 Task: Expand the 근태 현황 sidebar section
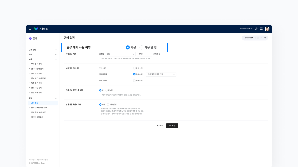(56, 50)
